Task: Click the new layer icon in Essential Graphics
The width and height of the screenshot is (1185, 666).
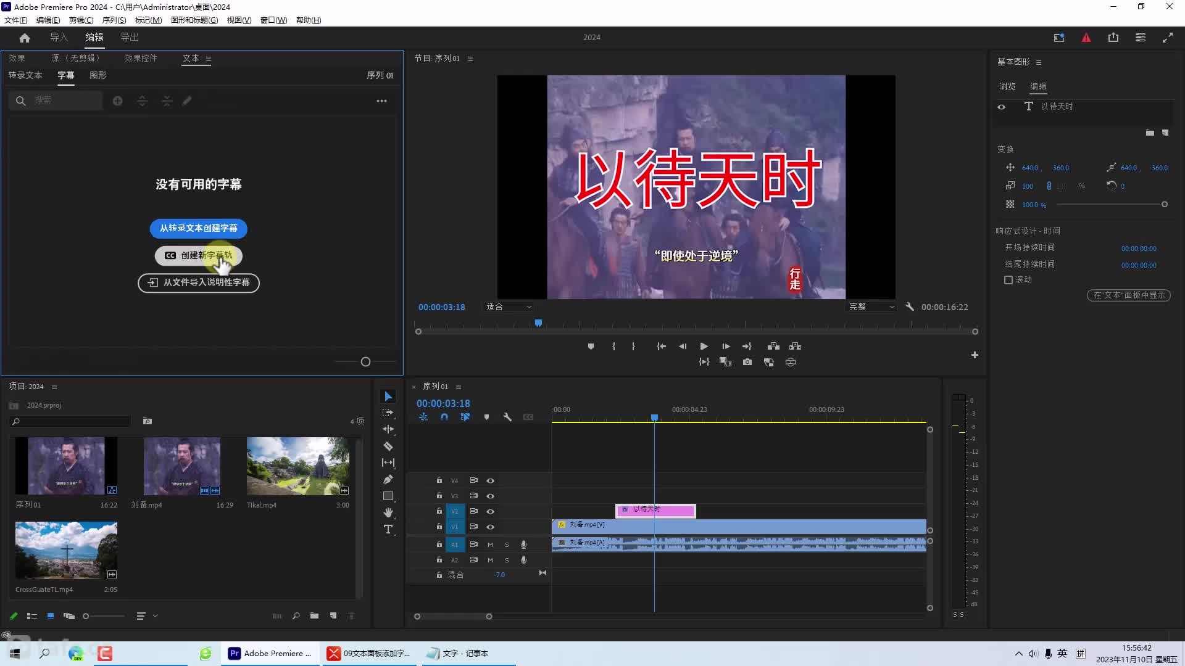Action: [1165, 133]
